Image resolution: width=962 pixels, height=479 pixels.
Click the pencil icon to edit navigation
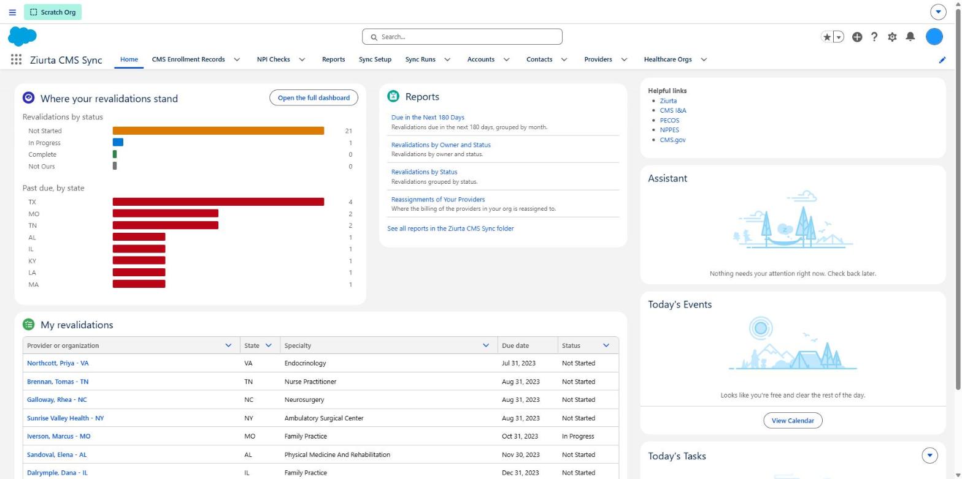pyautogui.click(x=942, y=59)
